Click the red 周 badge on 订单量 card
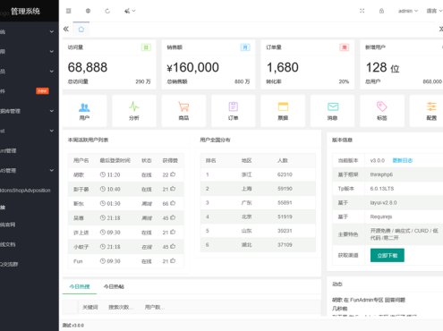 click(345, 47)
